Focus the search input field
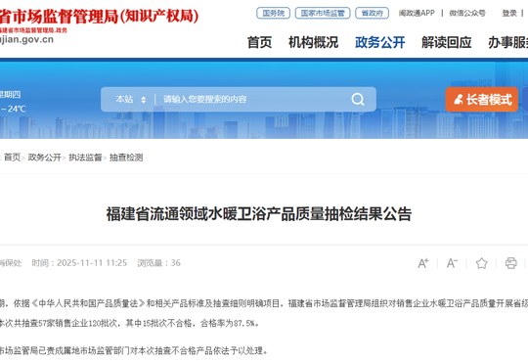The image size is (528, 362). pyautogui.click(x=252, y=100)
